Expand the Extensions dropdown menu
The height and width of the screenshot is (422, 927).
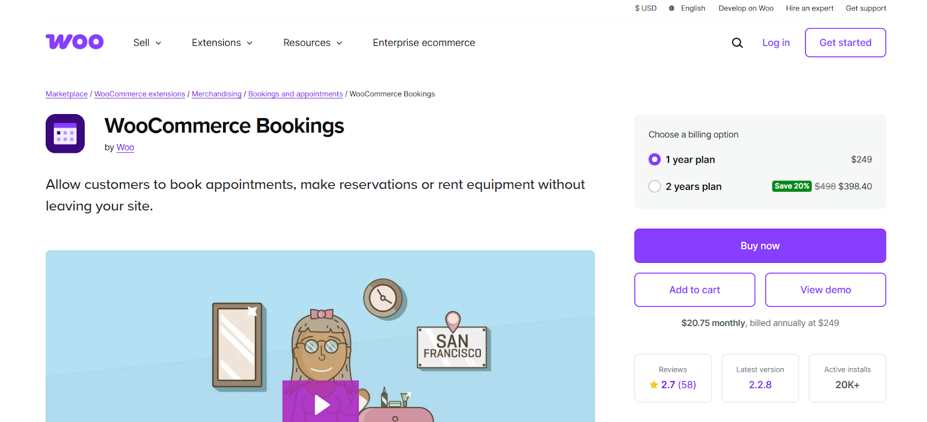[222, 43]
